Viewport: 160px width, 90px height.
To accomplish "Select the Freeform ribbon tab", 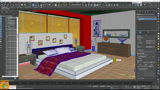I will click(x=12, y=7).
